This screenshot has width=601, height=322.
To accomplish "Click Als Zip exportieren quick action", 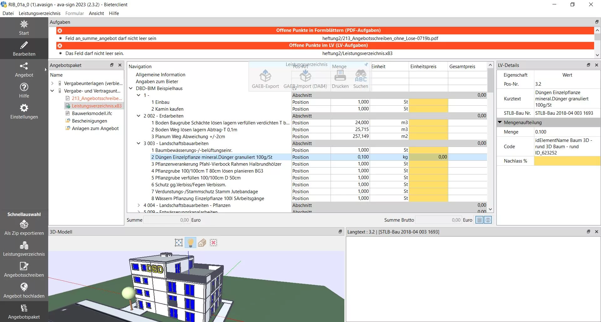I will pos(24,228).
